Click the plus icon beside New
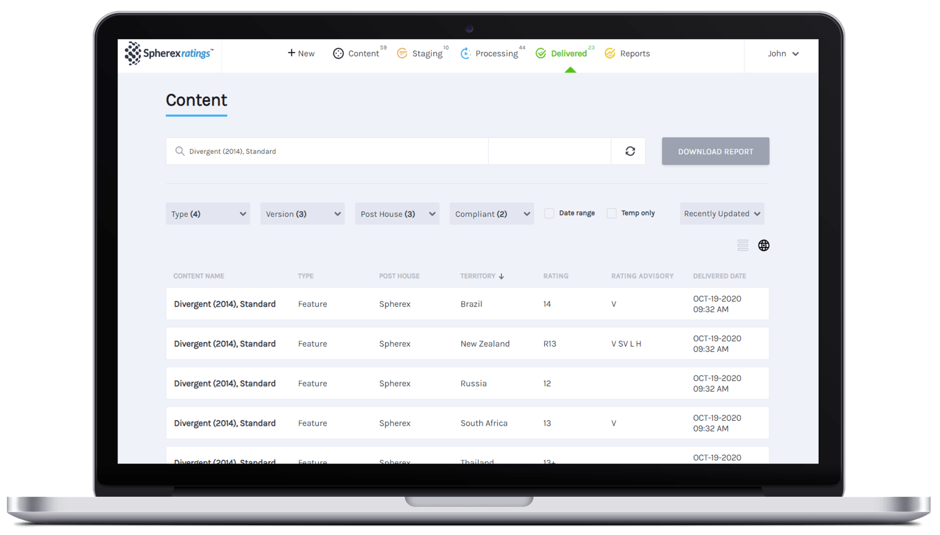The image size is (940, 535). click(291, 53)
